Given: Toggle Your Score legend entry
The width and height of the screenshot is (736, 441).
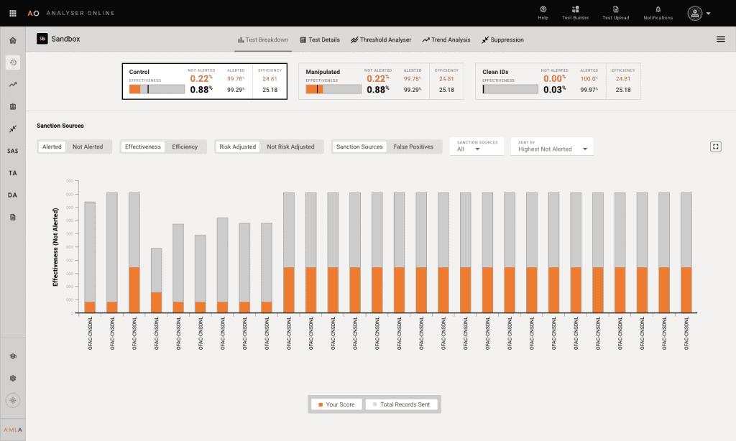Looking at the screenshot, I should pyautogui.click(x=336, y=404).
